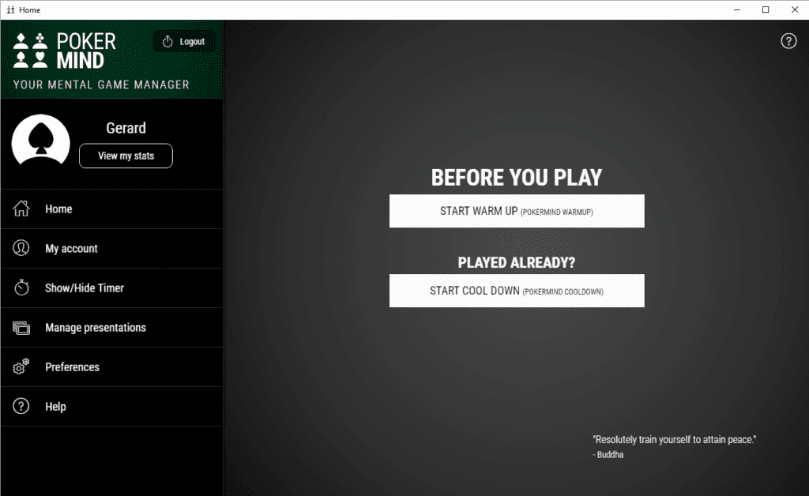Click the Help question mark icon in sidebar
The height and width of the screenshot is (496, 809).
21,406
